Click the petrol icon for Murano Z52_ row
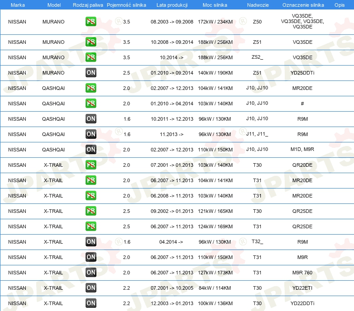The width and height of the screenshot is (354, 311). 91,57
